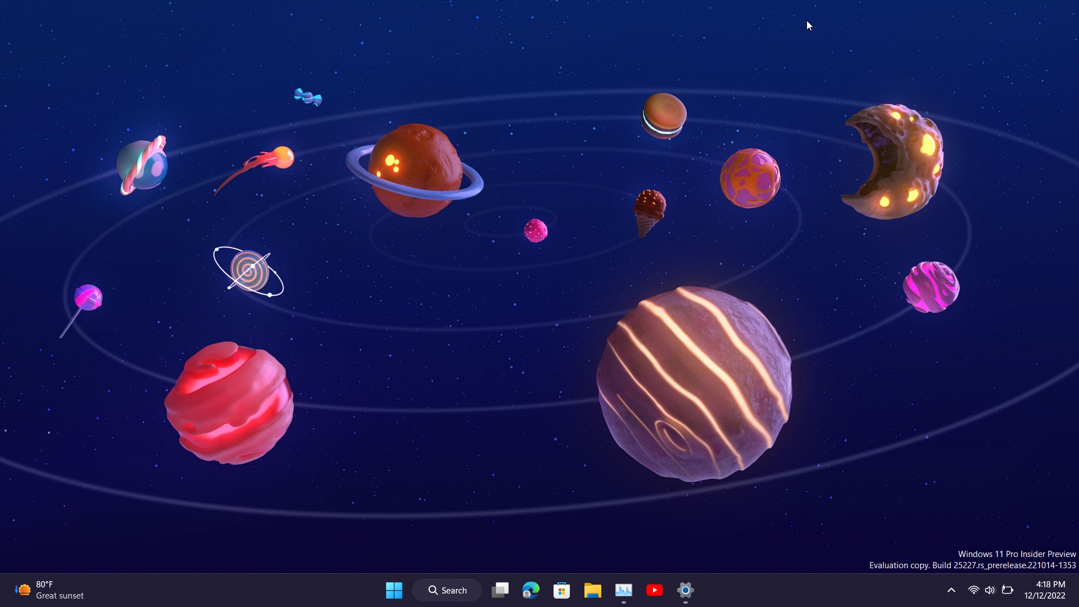This screenshot has width=1079, height=607.
Task: Mute sound using the speaker icon
Action: pos(991,590)
